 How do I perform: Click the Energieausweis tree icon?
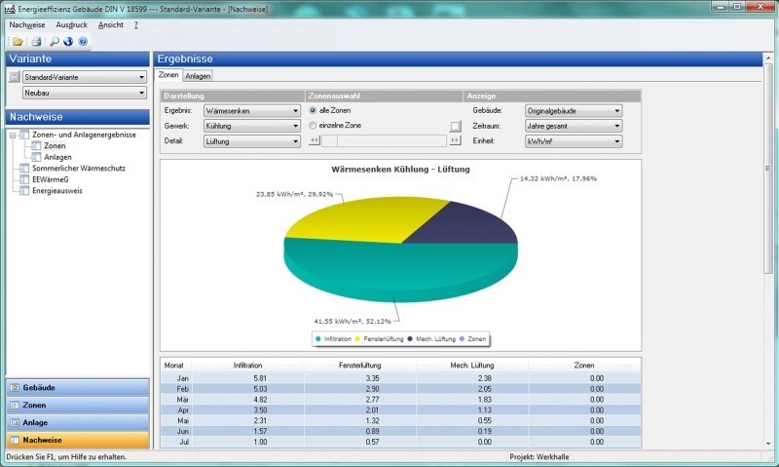pyautogui.click(x=24, y=191)
